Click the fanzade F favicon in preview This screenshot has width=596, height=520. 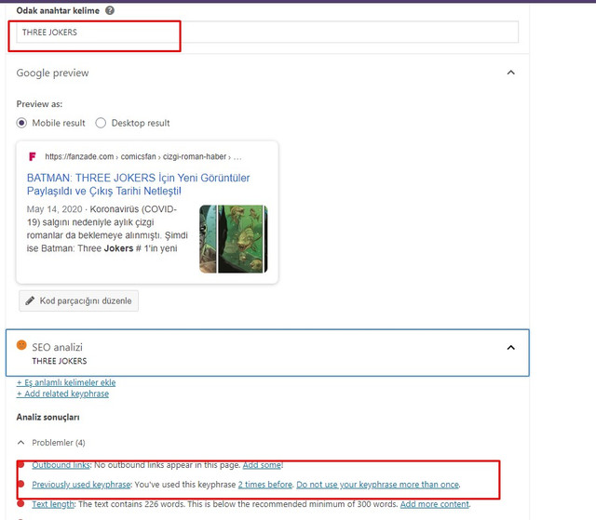coord(33,156)
